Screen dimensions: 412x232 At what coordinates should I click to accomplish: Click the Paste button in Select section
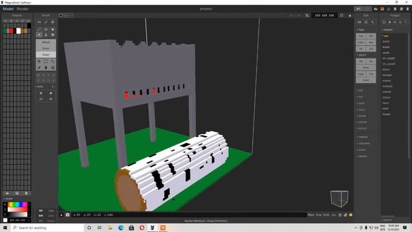[x=366, y=80]
